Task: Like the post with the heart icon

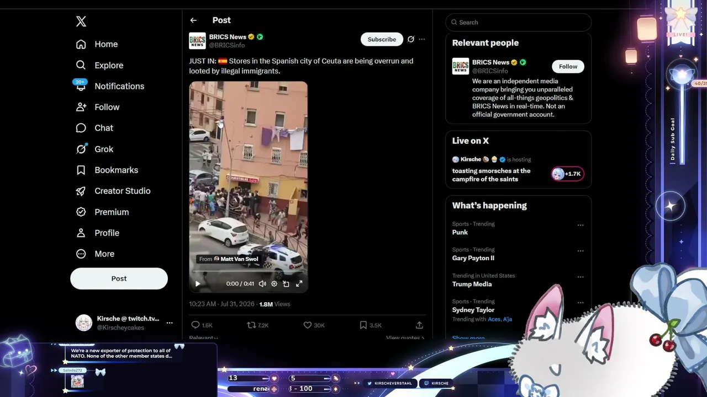Action: [308, 325]
